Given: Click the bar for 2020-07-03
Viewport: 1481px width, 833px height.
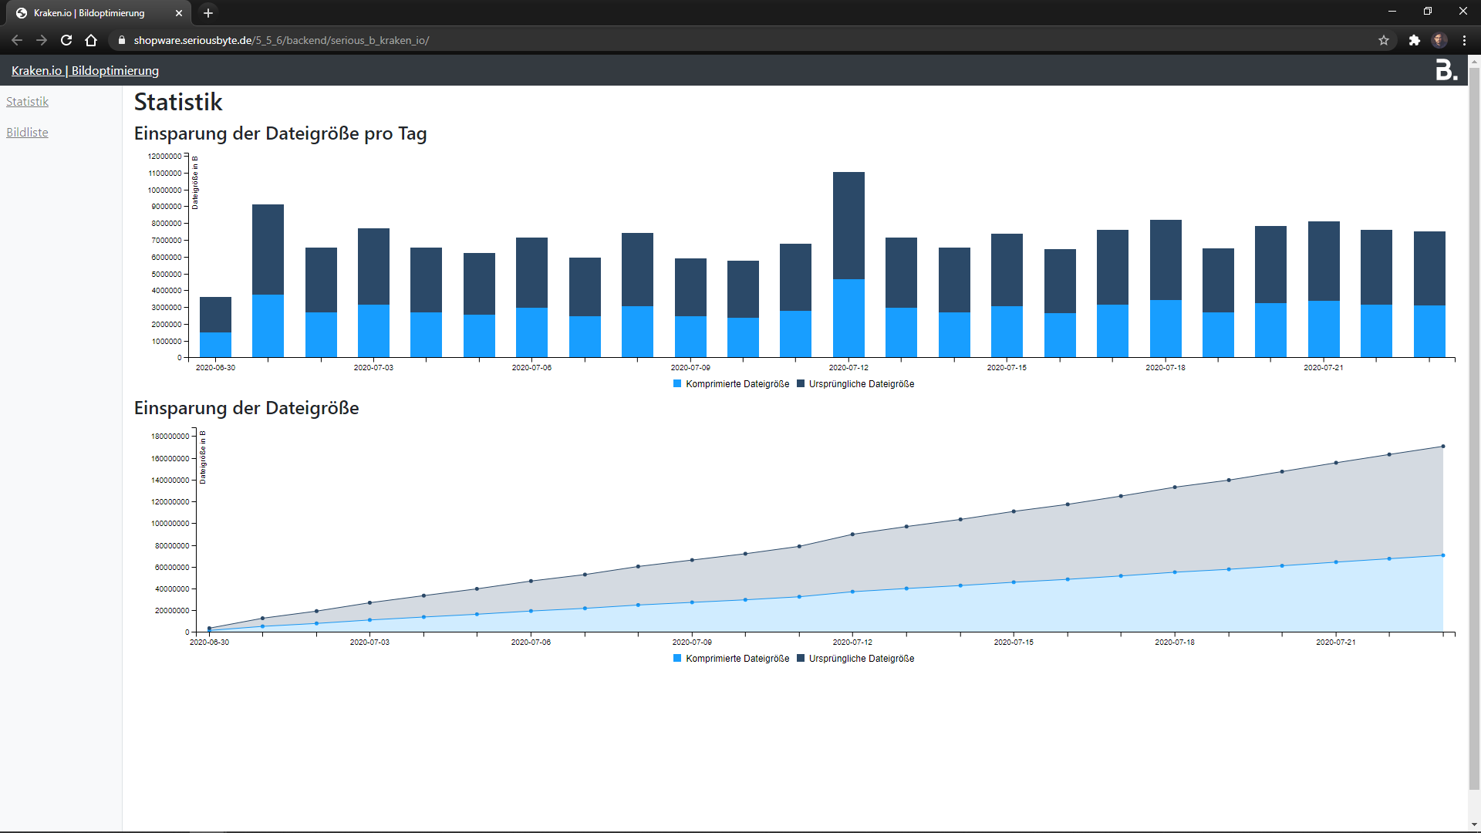Looking at the screenshot, I should [x=373, y=293].
